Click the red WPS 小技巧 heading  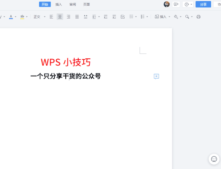[x=66, y=62]
